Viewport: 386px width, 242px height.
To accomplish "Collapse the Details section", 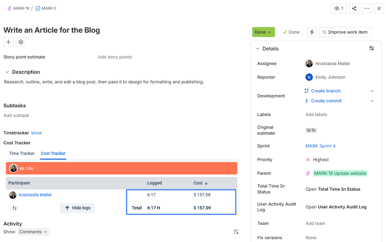I will [x=257, y=49].
